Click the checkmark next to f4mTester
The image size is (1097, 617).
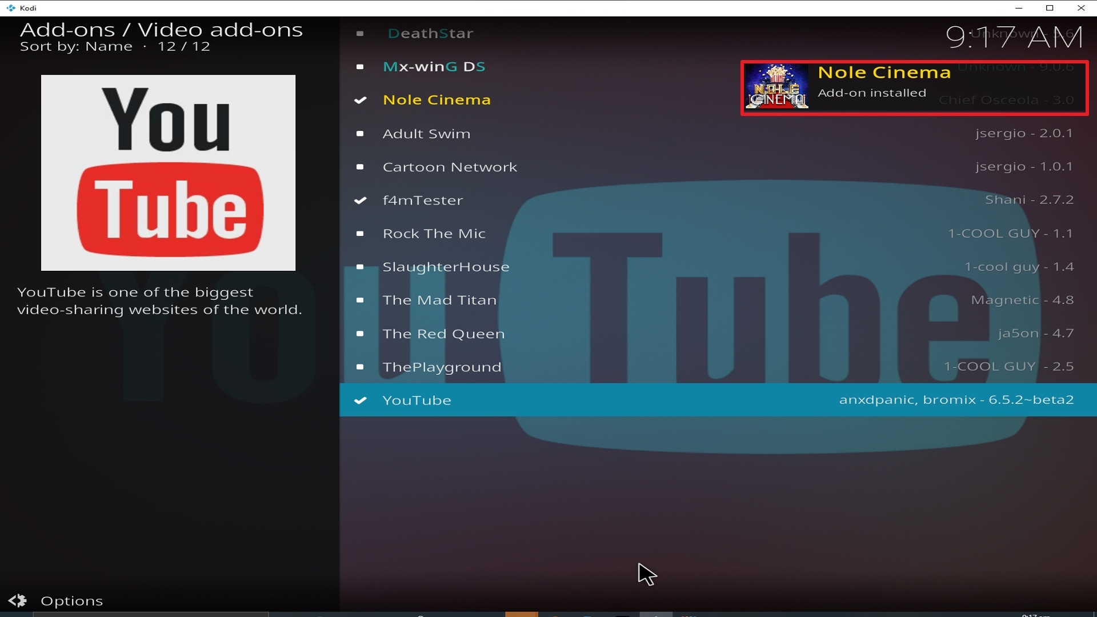[360, 200]
